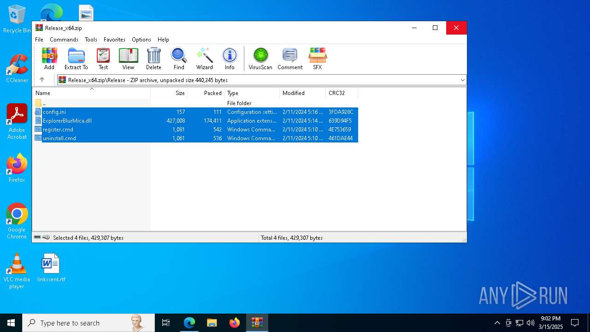The height and width of the screenshot is (332, 590).
Task: Click the Total 4 files status text
Action: (x=292, y=238)
